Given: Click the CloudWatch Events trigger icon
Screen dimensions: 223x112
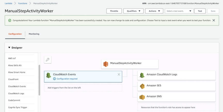Looking at the screenshot, I should (x=49, y=75).
